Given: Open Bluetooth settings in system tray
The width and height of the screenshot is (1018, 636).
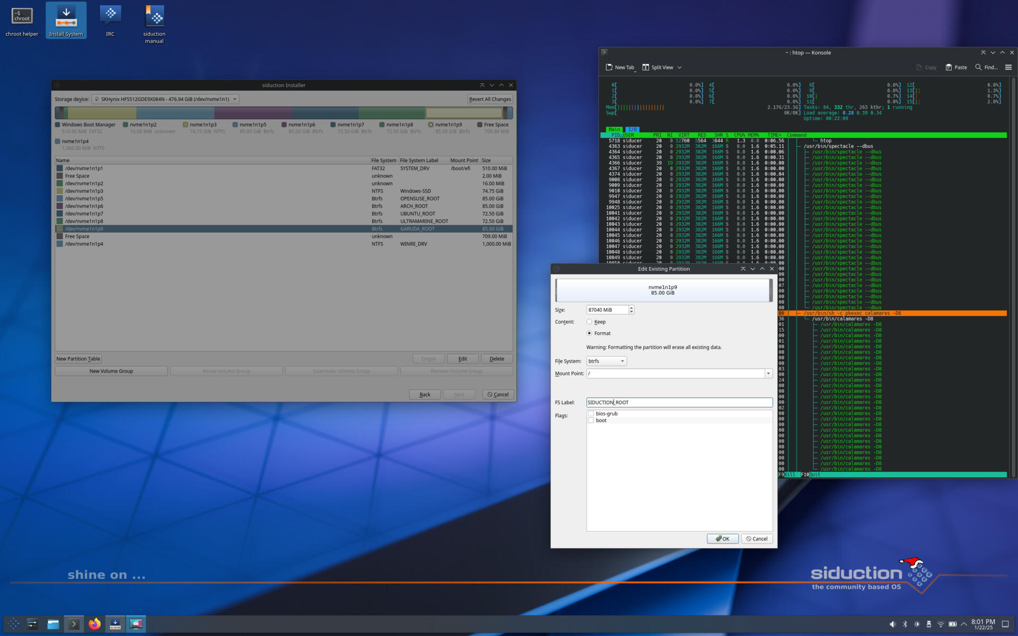Looking at the screenshot, I should [x=905, y=624].
